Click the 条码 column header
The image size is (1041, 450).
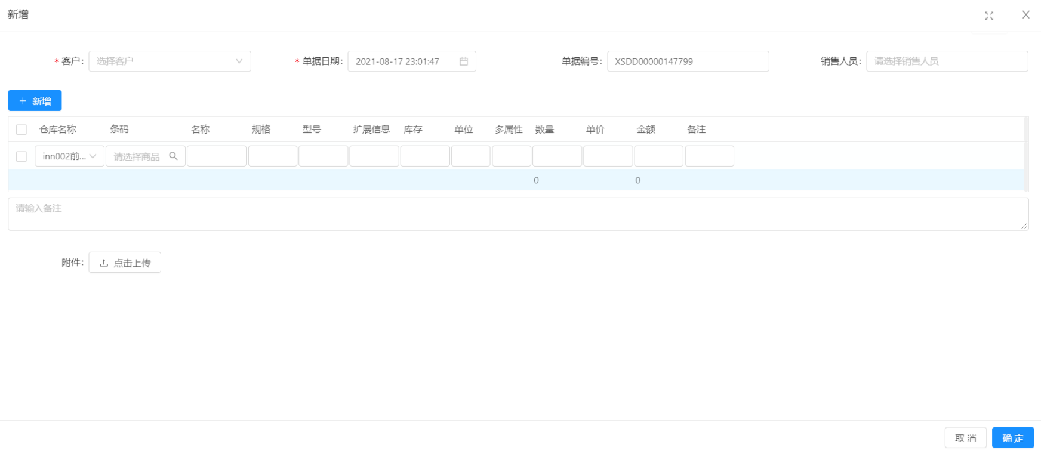[x=119, y=130]
